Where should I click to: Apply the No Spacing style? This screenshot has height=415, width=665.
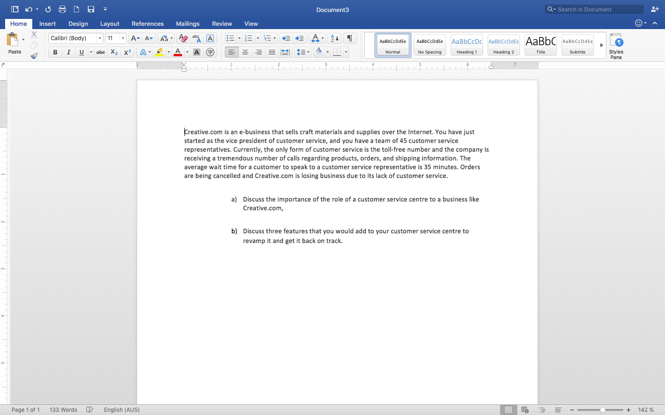tap(430, 45)
